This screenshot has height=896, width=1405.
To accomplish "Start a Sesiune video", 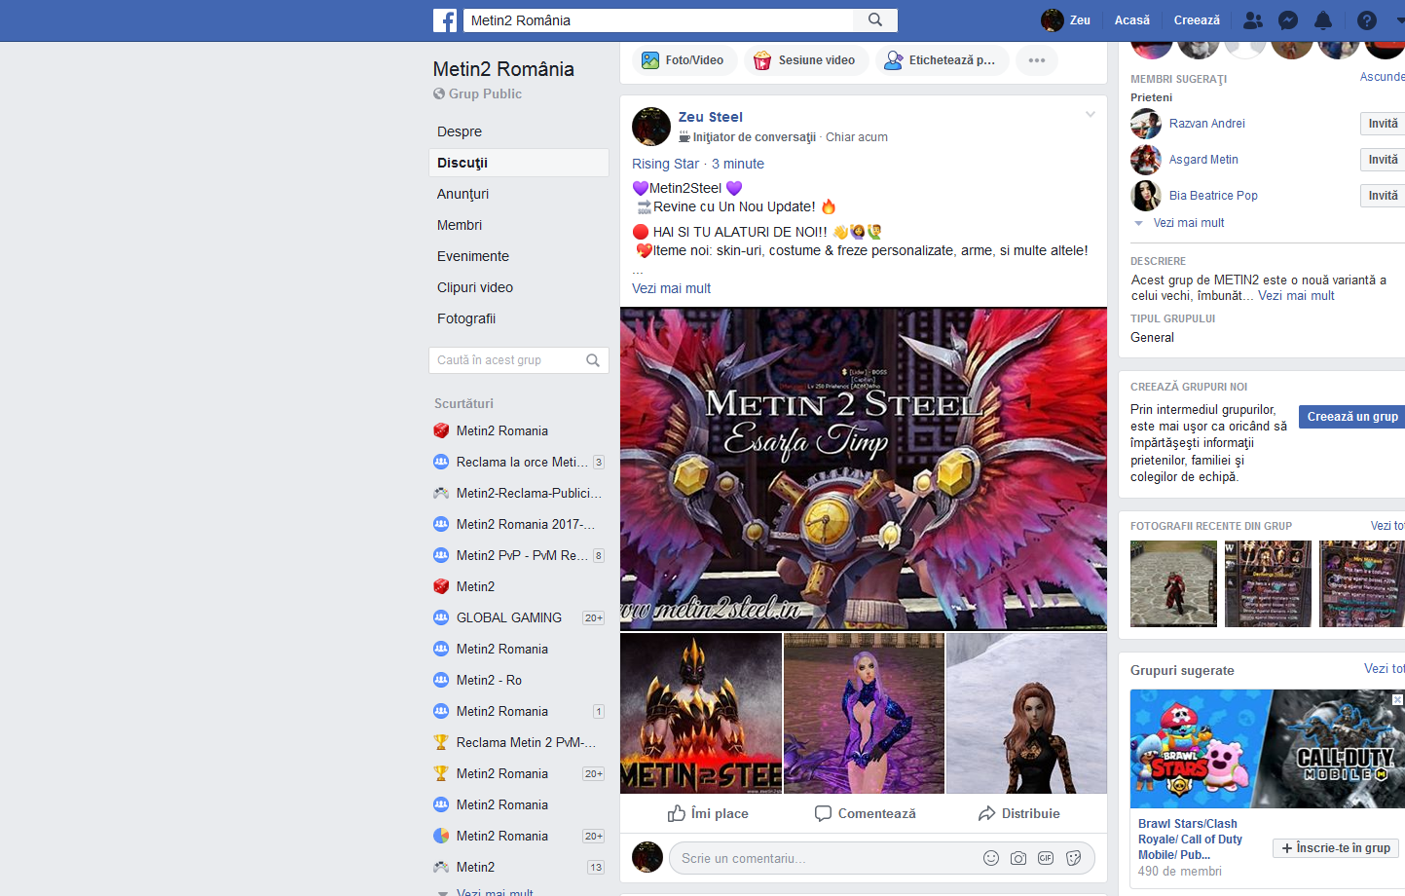I will pyautogui.click(x=806, y=60).
